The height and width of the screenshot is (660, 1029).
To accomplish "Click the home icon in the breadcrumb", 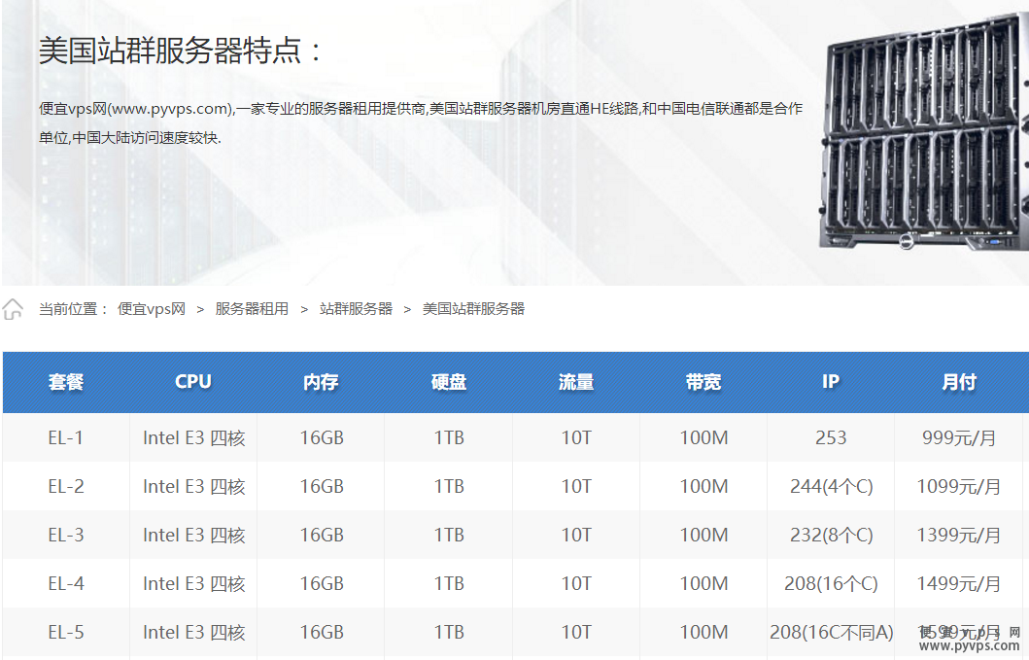I will pyautogui.click(x=14, y=309).
